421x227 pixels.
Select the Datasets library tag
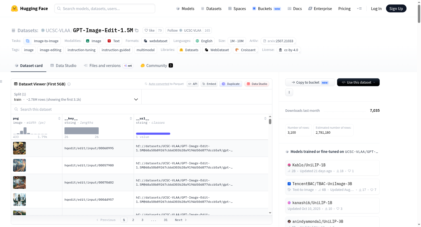click(189, 50)
